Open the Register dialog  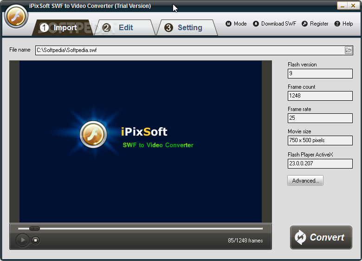click(x=315, y=24)
